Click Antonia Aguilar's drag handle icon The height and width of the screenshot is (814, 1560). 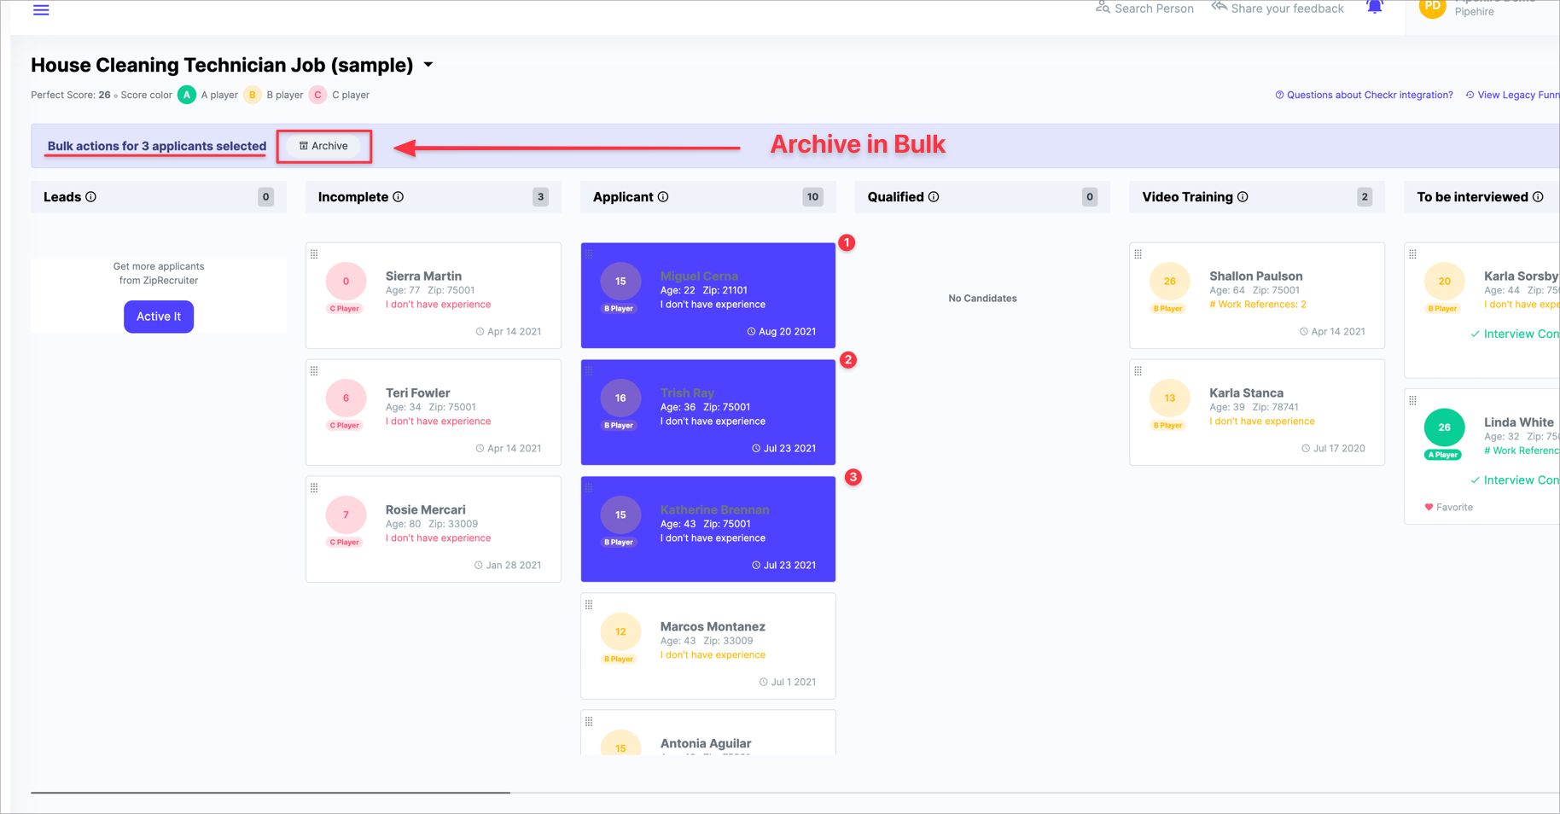[589, 722]
